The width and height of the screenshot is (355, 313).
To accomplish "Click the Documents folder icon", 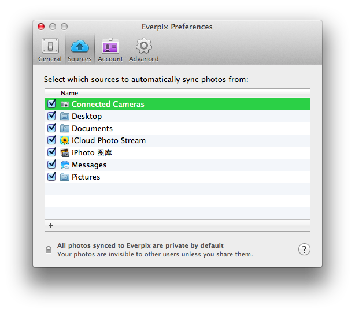I will click(65, 128).
